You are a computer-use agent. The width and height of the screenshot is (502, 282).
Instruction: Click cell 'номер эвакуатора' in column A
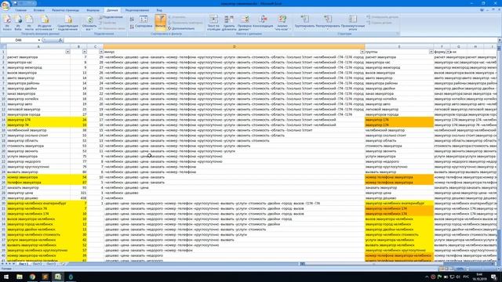[38, 177]
